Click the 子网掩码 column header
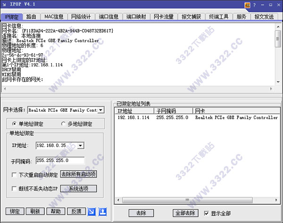Image resolution: width=283 pixels, height=223 pixels. (174, 111)
